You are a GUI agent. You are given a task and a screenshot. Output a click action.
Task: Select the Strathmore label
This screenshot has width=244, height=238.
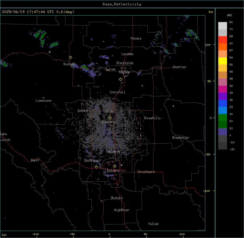[146, 172]
